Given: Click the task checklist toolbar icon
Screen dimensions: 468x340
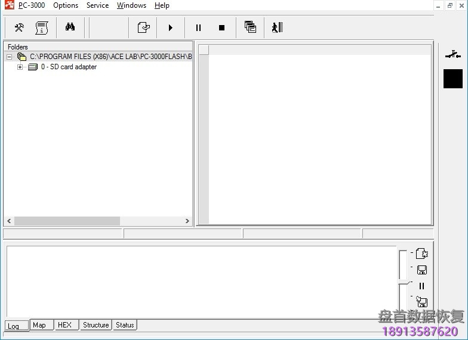Looking at the screenshot, I should (143, 27).
